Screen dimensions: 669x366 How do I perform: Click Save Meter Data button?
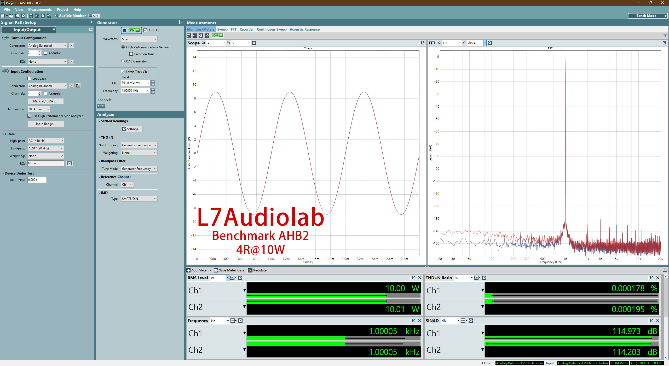[229, 270]
